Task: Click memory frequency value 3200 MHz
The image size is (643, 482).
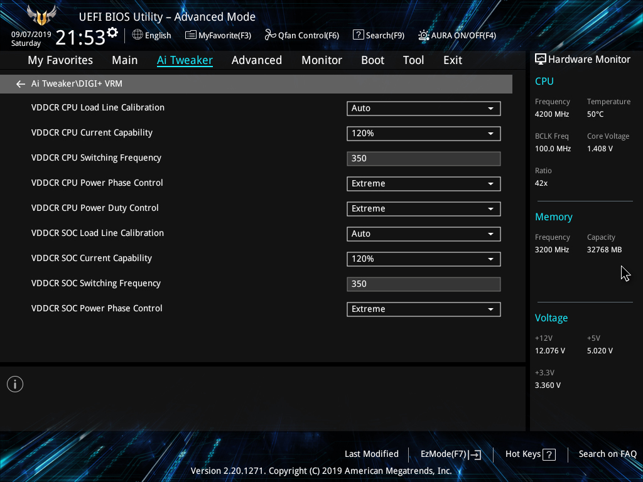Action: tap(551, 250)
